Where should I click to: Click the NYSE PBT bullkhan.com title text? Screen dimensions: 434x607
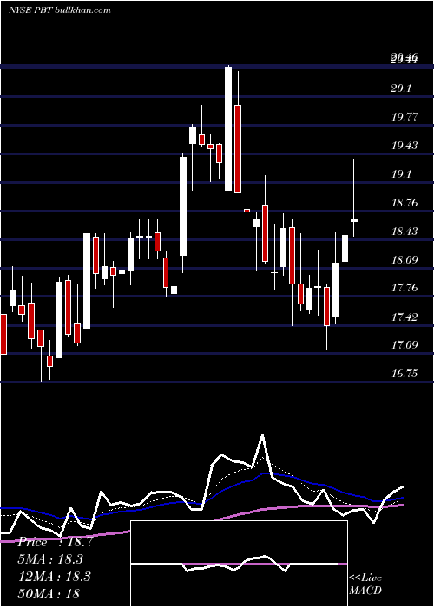click(x=60, y=10)
